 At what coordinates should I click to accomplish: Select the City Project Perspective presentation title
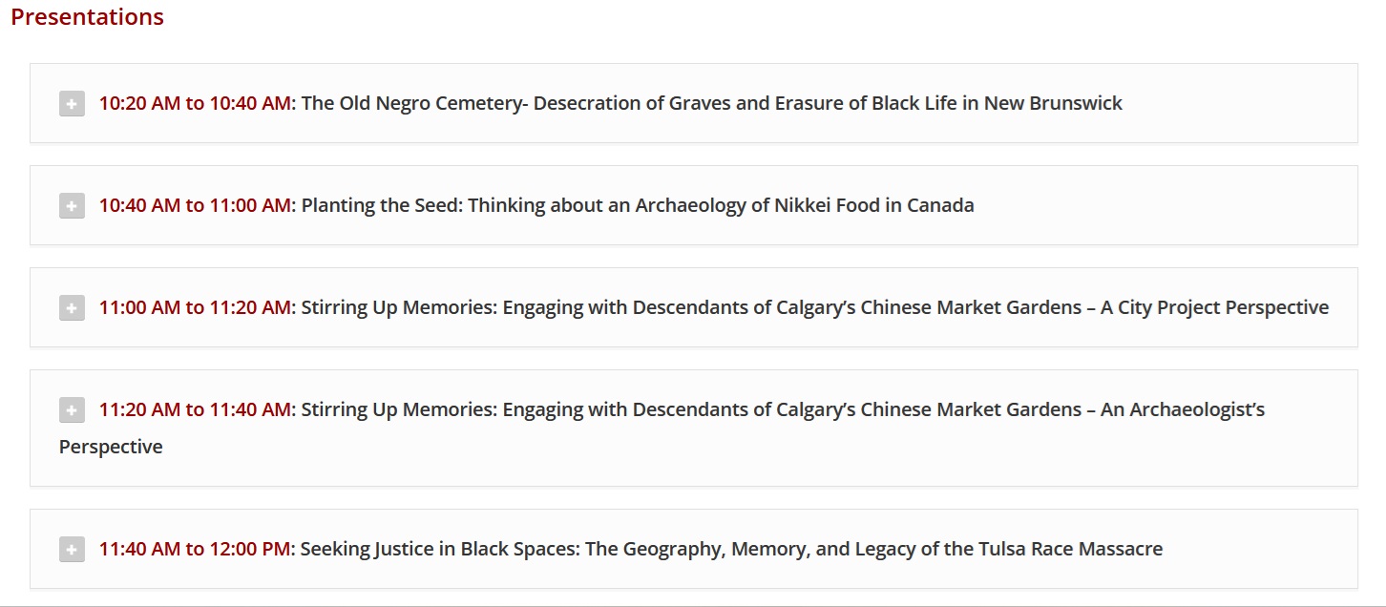click(x=813, y=307)
